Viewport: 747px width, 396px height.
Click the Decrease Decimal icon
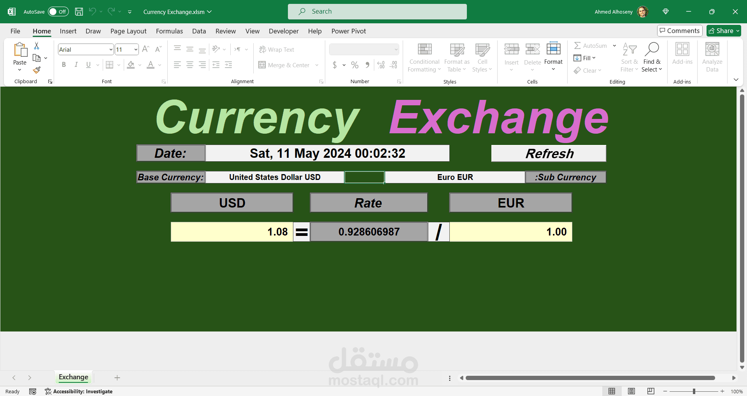(394, 65)
